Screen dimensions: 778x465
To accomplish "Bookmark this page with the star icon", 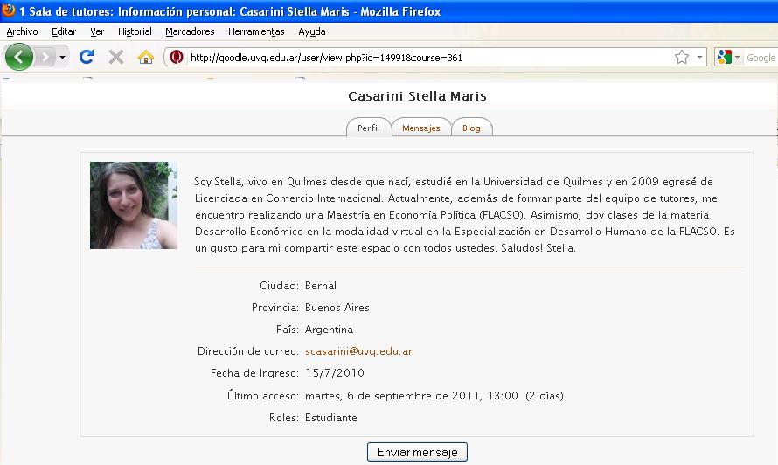I will 682,57.
